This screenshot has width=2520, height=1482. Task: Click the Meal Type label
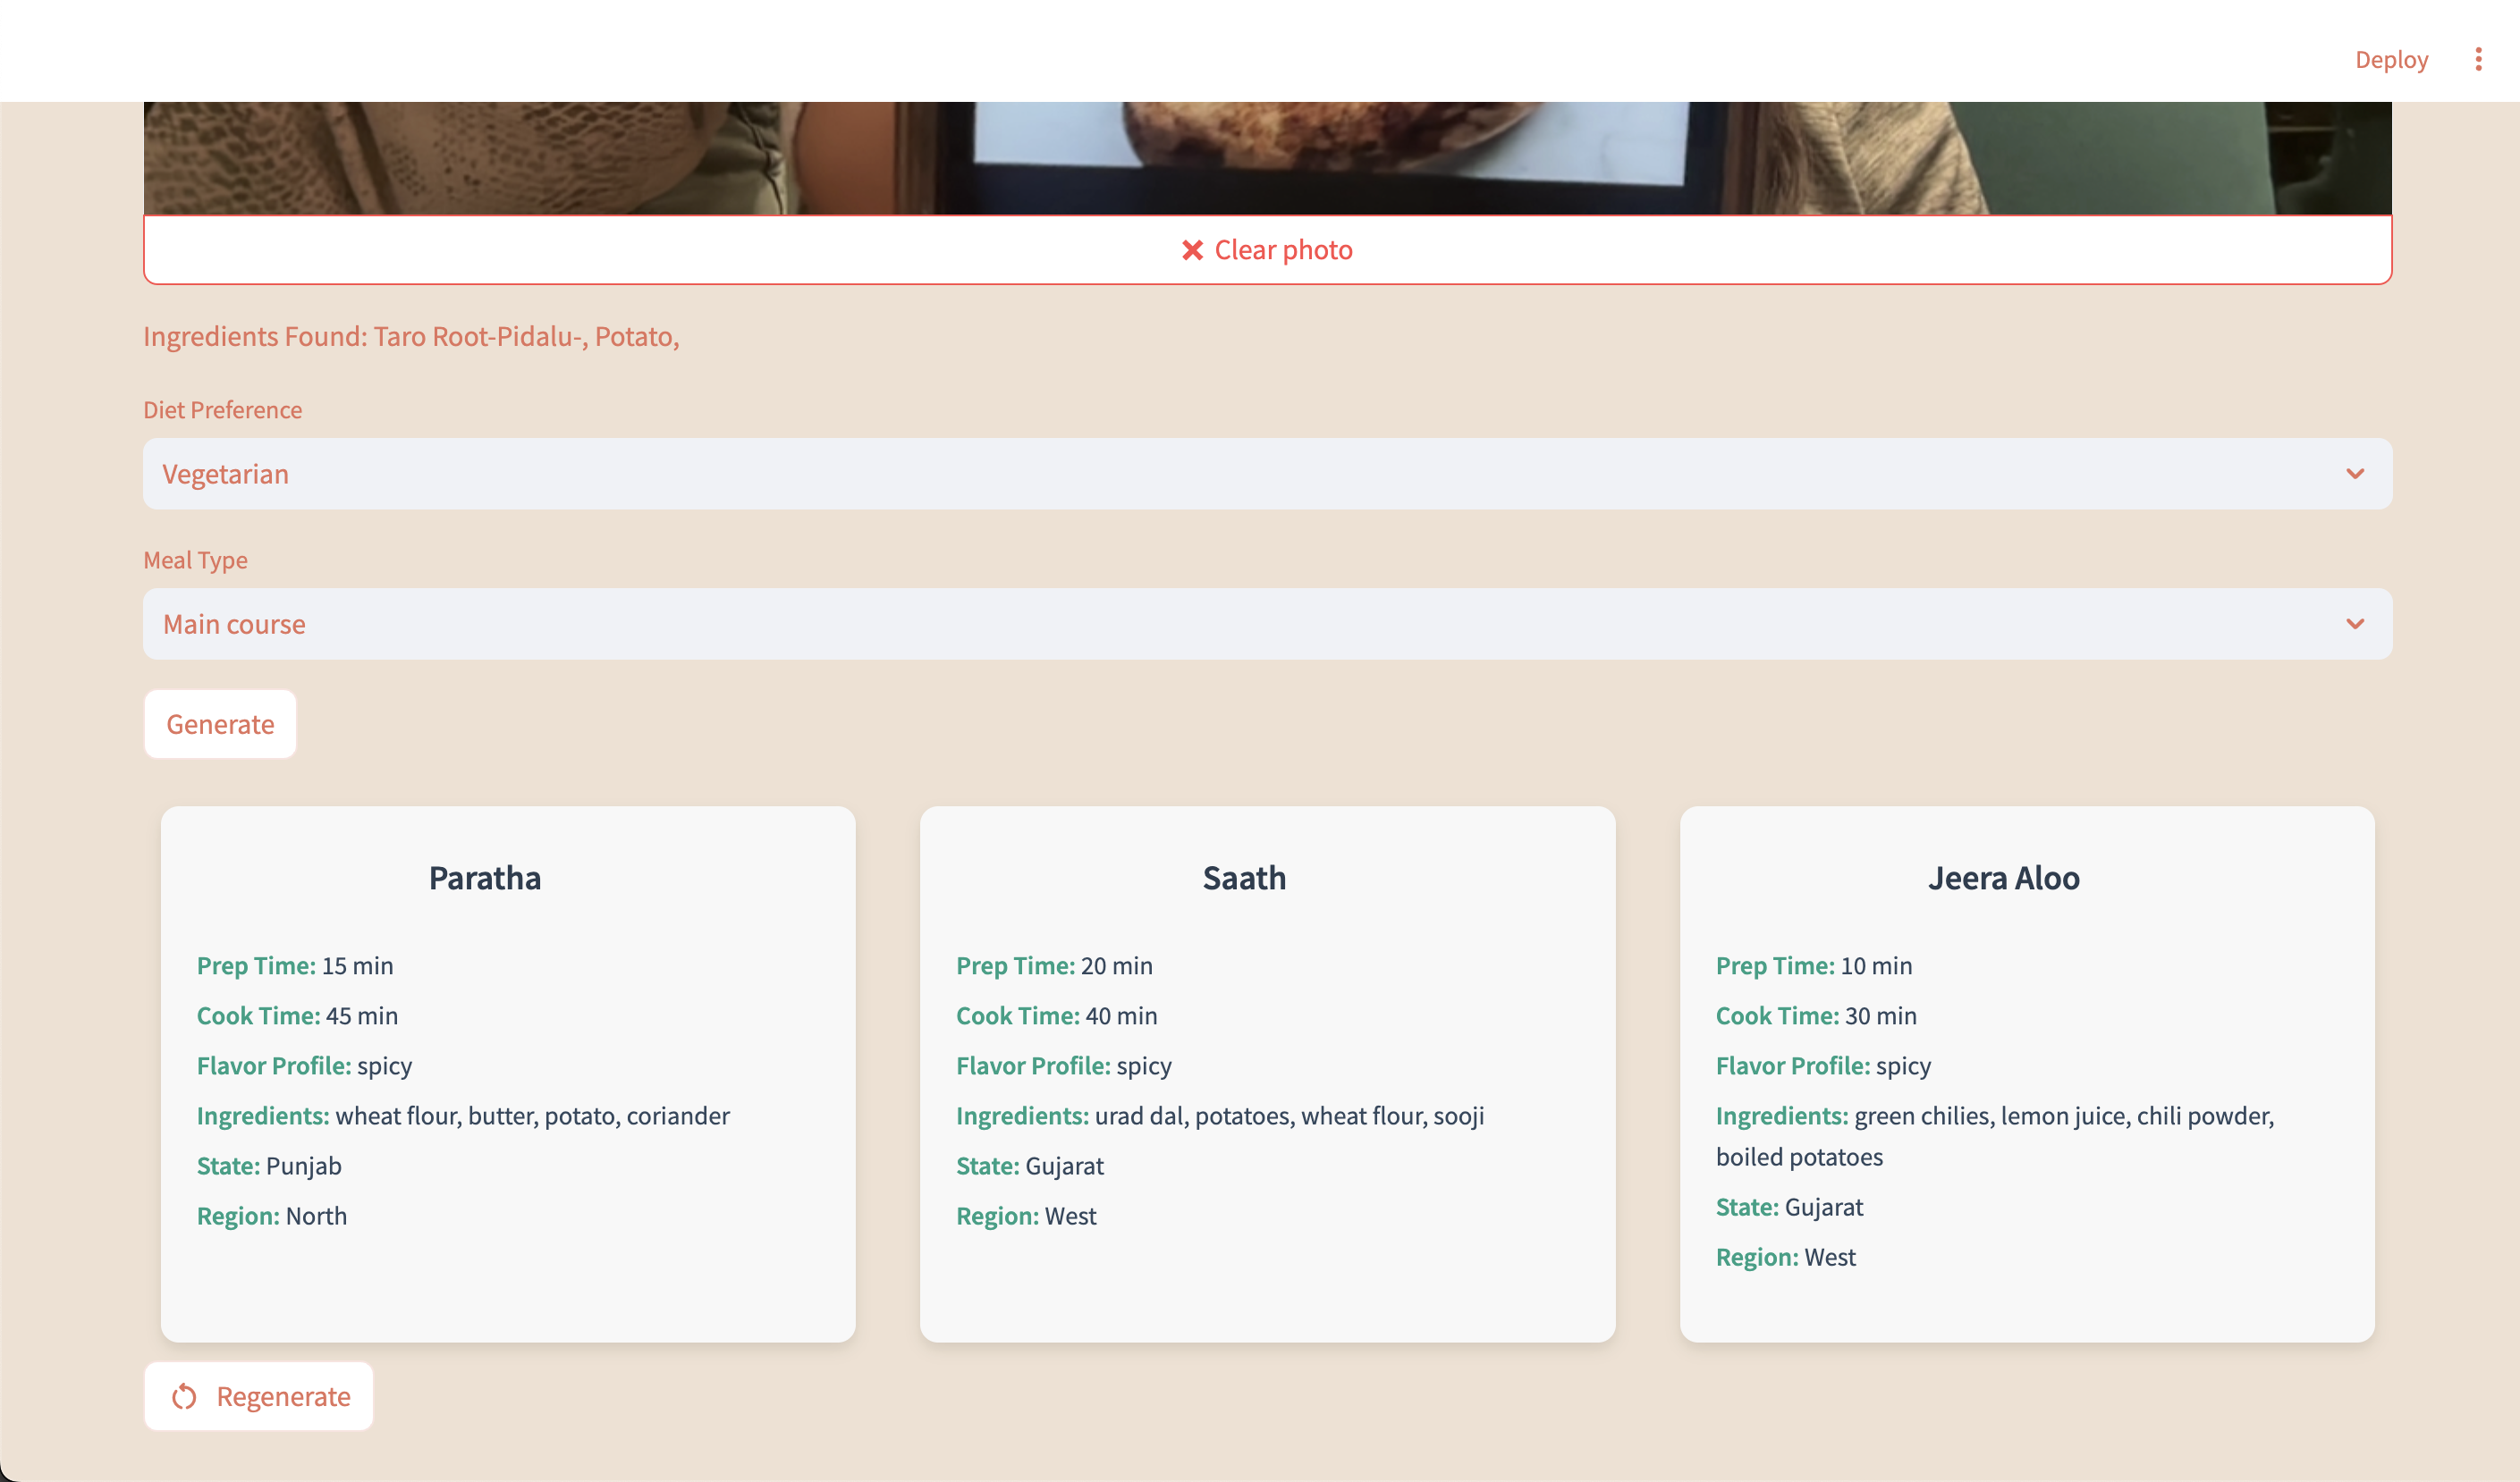click(x=195, y=560)
